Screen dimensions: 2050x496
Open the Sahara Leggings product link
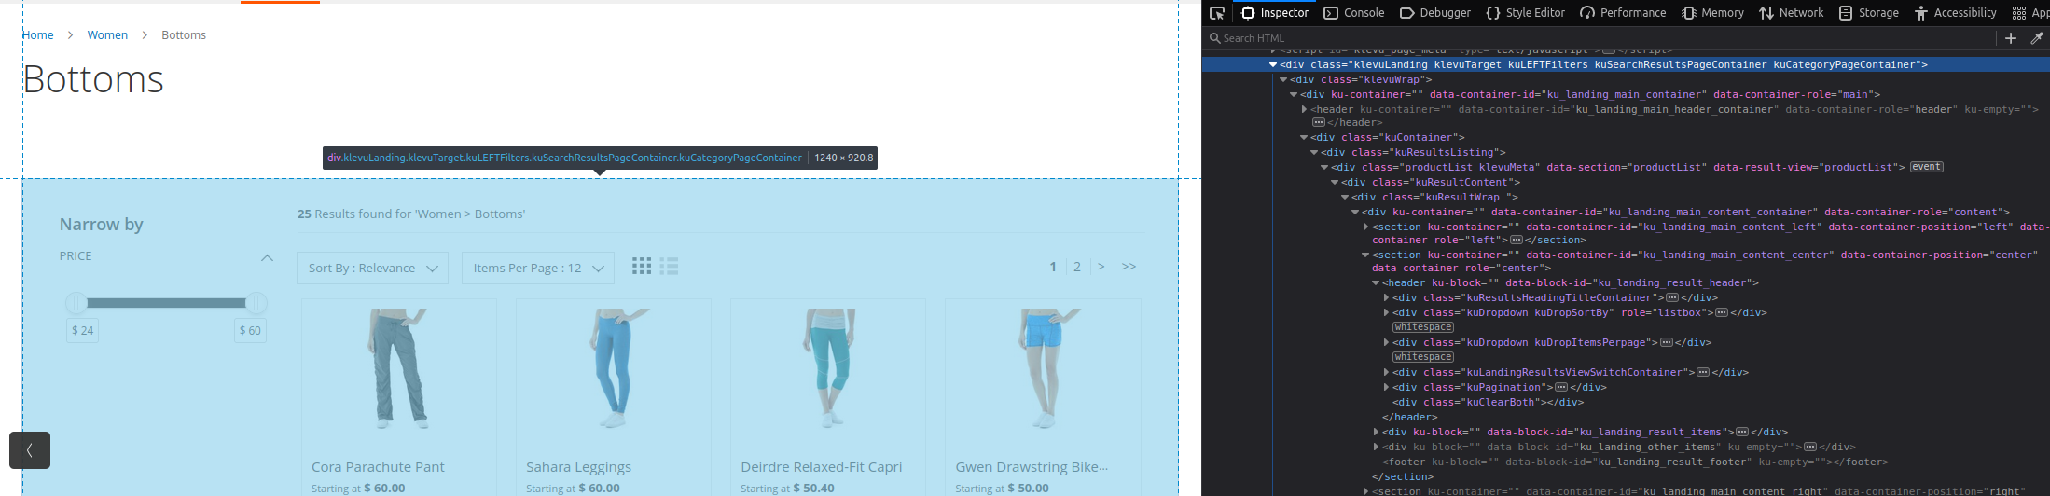(578, 467)
